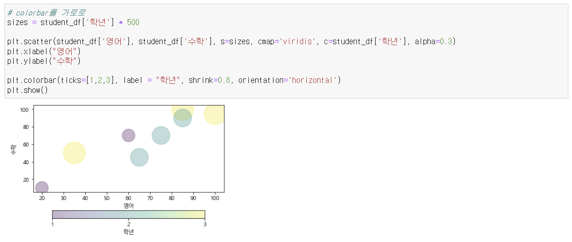Click the colorbar tick label "1"
Image resolution: width=572 pixels, height=242 pixels.
(52, 224)
